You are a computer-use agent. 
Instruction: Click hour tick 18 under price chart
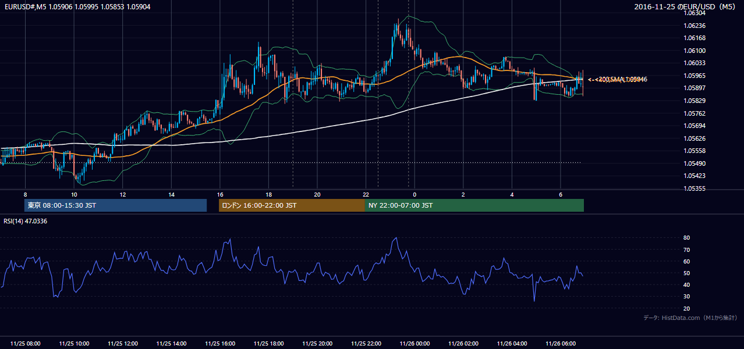[x=268, y=194]
